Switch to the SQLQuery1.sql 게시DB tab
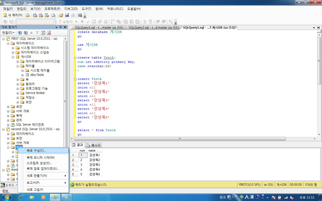The image size is (322, 201). [x=209, y=27]
